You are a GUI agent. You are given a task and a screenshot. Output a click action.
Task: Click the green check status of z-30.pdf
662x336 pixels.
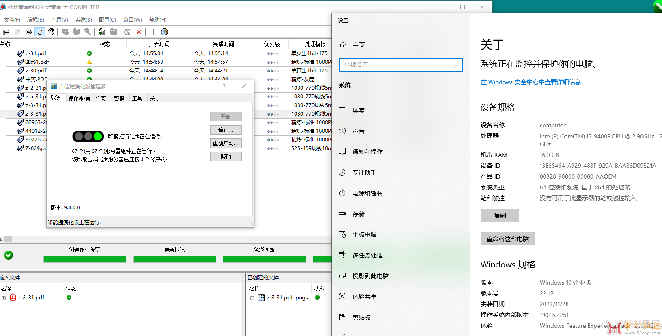(89, 71)
